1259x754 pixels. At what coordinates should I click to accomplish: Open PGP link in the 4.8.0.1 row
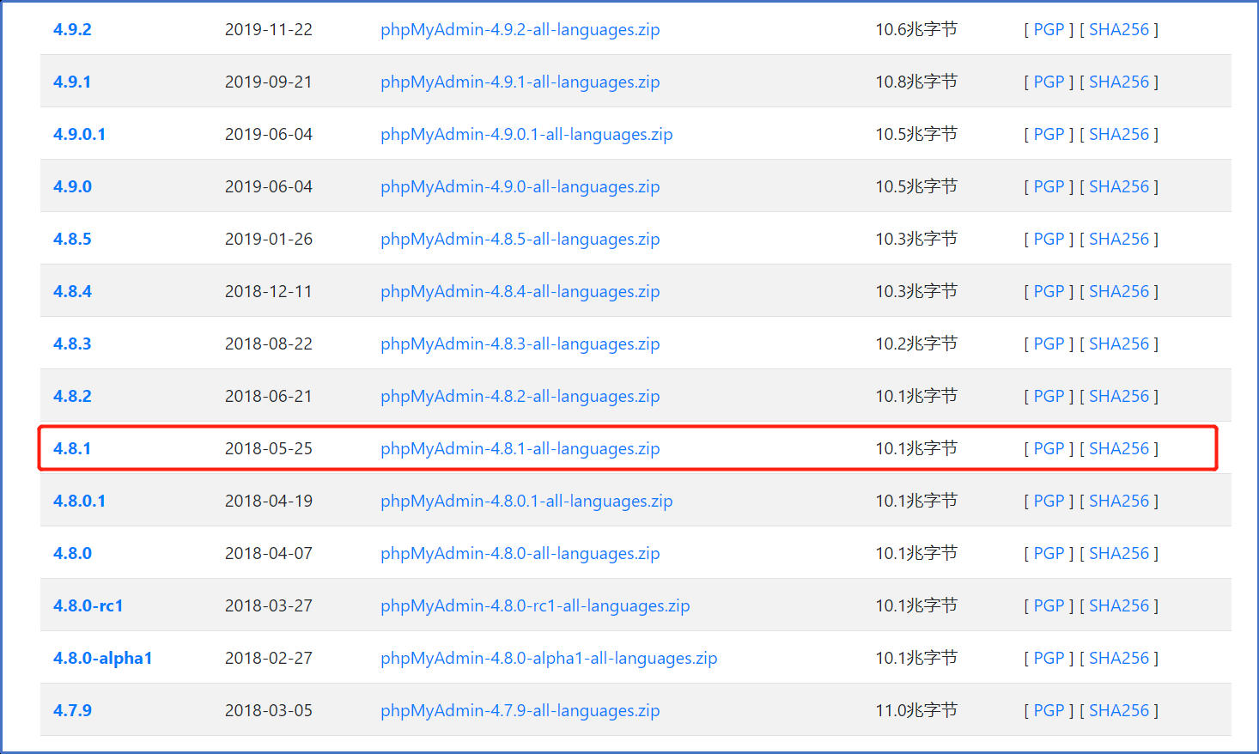(x=1049, y=501)
